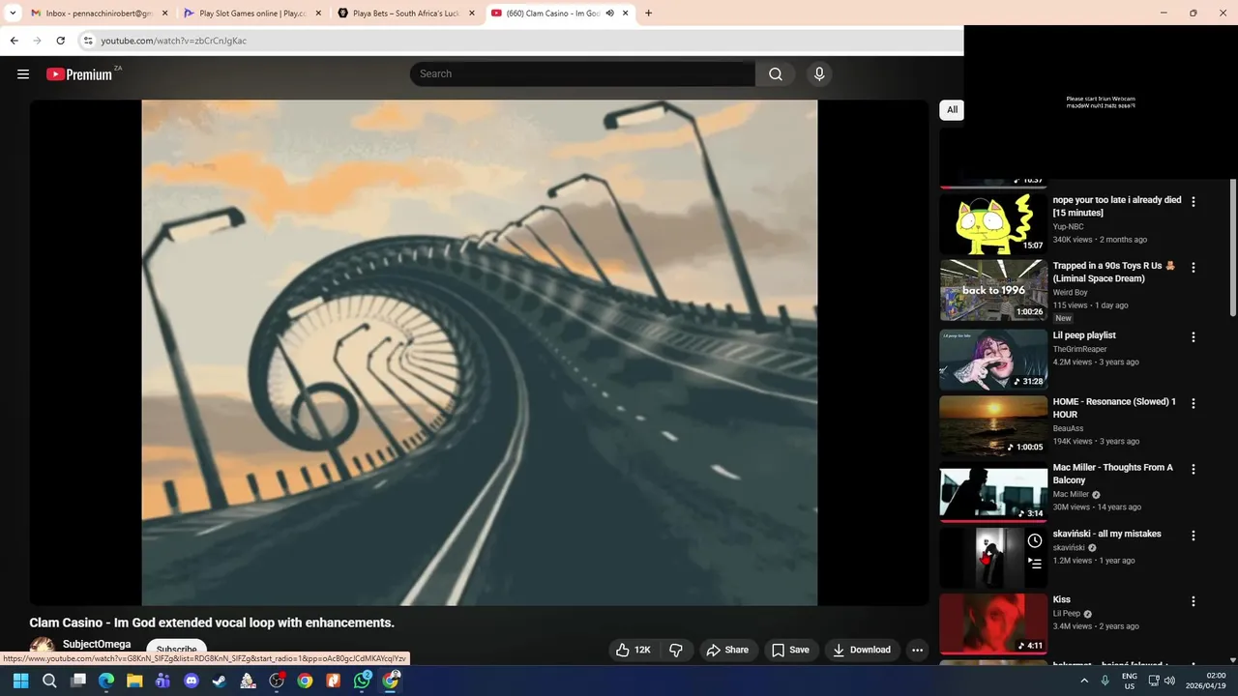Show hidden system tray icons

pos(1084,681)
